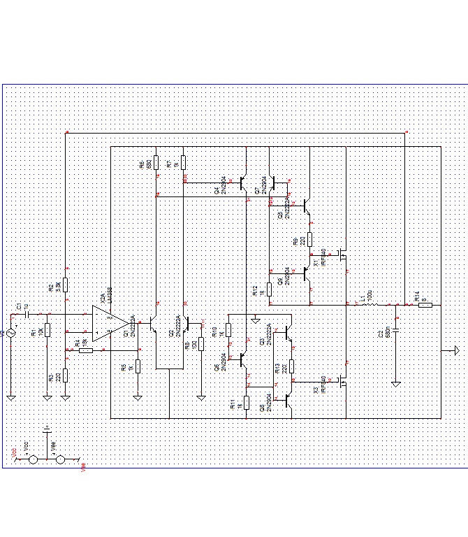
Task: Select MOSFET X3 symbol
Action: [x=342, y=382]
